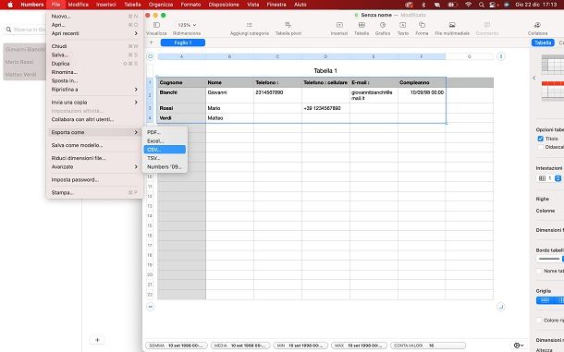
Task: Click the table resize corner handle
Action: 501,307
